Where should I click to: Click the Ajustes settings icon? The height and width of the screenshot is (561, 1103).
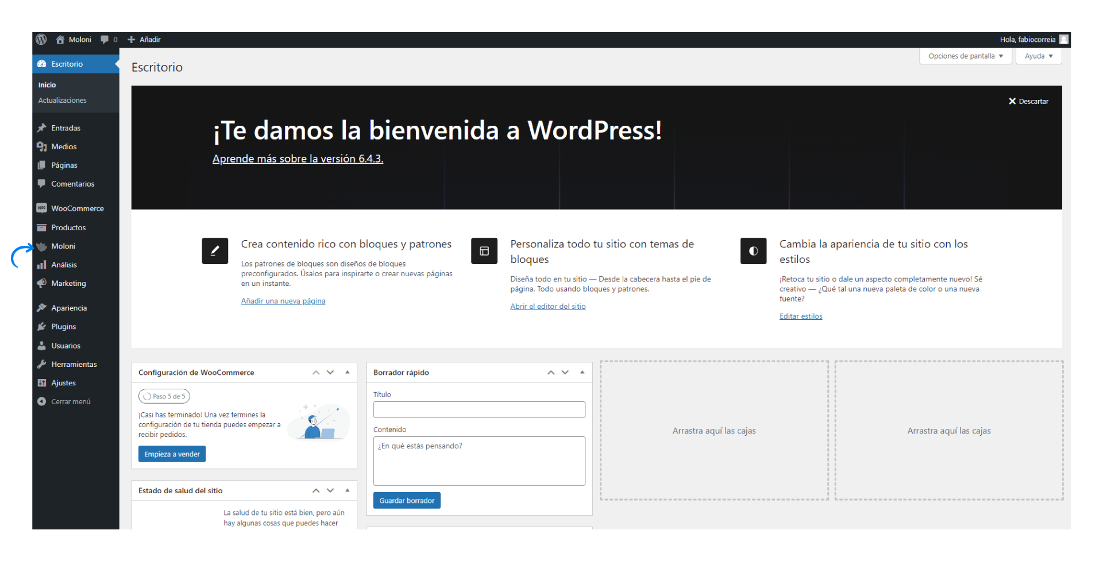[x=42, y=382]
